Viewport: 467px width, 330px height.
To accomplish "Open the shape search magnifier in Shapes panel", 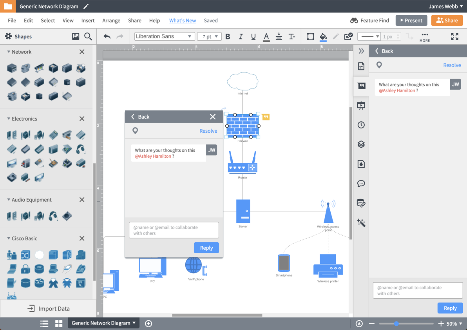I will click(x=88, y=36).
